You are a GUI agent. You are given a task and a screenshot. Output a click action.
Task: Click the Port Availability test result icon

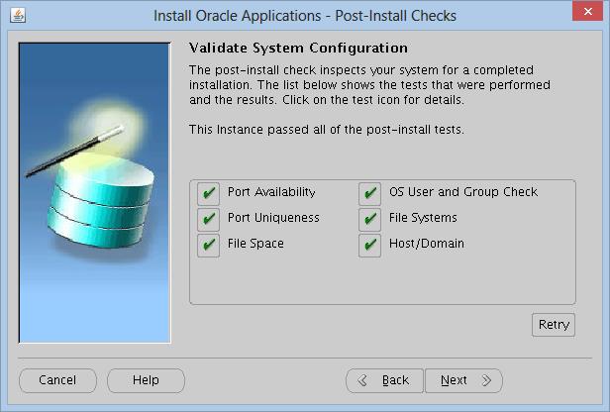pos(208,193)
